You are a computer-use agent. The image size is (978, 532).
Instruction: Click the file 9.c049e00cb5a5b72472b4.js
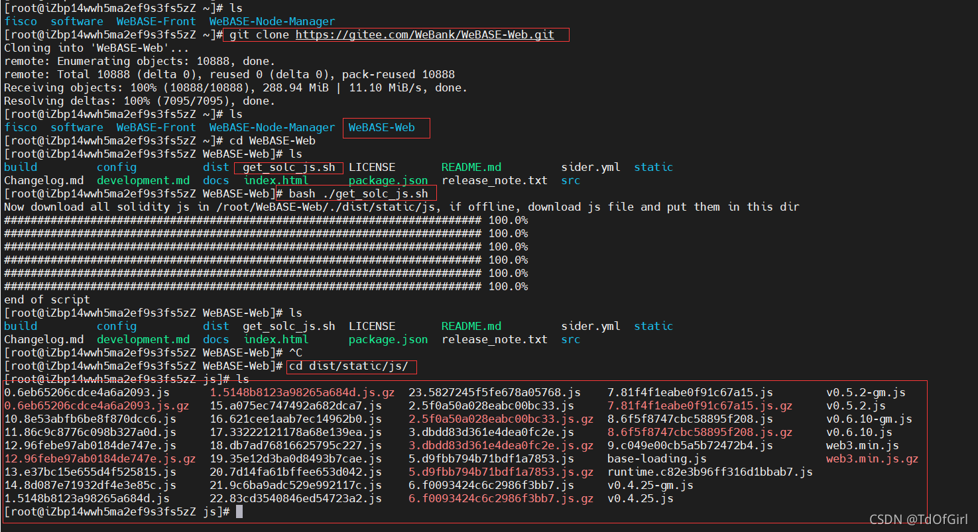coord(690,445)
